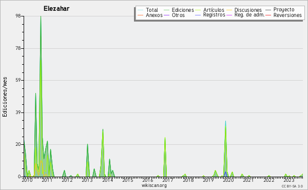Click the Total legend label
The height and width of the screenshot is (190, 308).
(152, 10)
